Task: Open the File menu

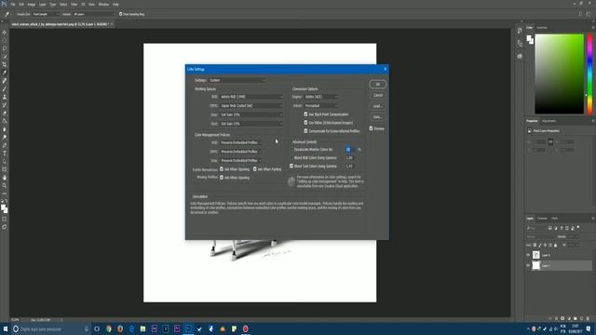Action: coord(12,4)
